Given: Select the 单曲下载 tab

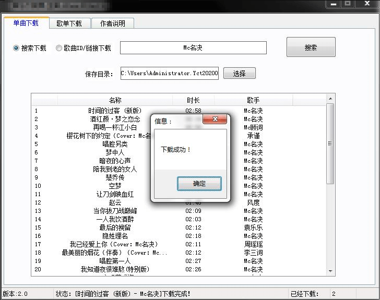Looking at the screenshot, I should tap(26, 23).
